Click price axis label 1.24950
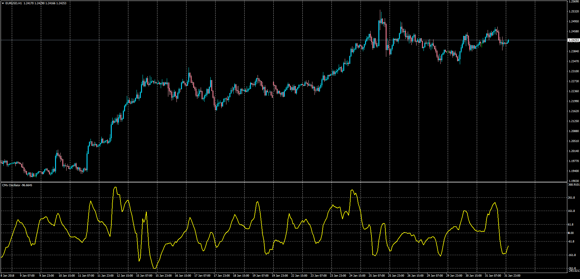The height and width of the screenshot is (279, 580). coord(574,21)
